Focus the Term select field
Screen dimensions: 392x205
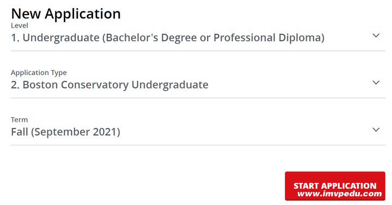pos(198,131)
